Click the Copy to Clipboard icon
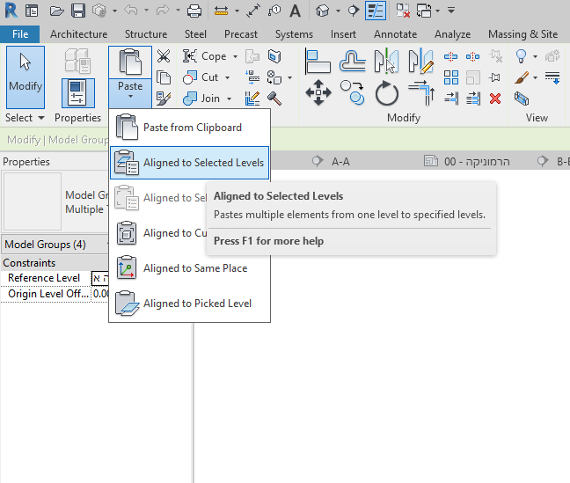This screenshot has height=483, width=570. 164,77
